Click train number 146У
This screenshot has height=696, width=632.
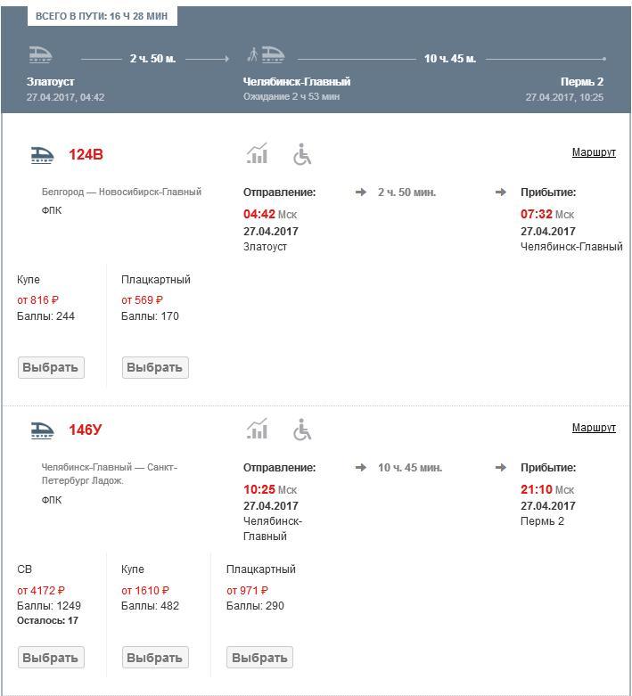(86, 430)
